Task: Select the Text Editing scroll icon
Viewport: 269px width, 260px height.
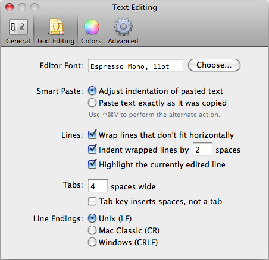Action: [x=56, y=27]
